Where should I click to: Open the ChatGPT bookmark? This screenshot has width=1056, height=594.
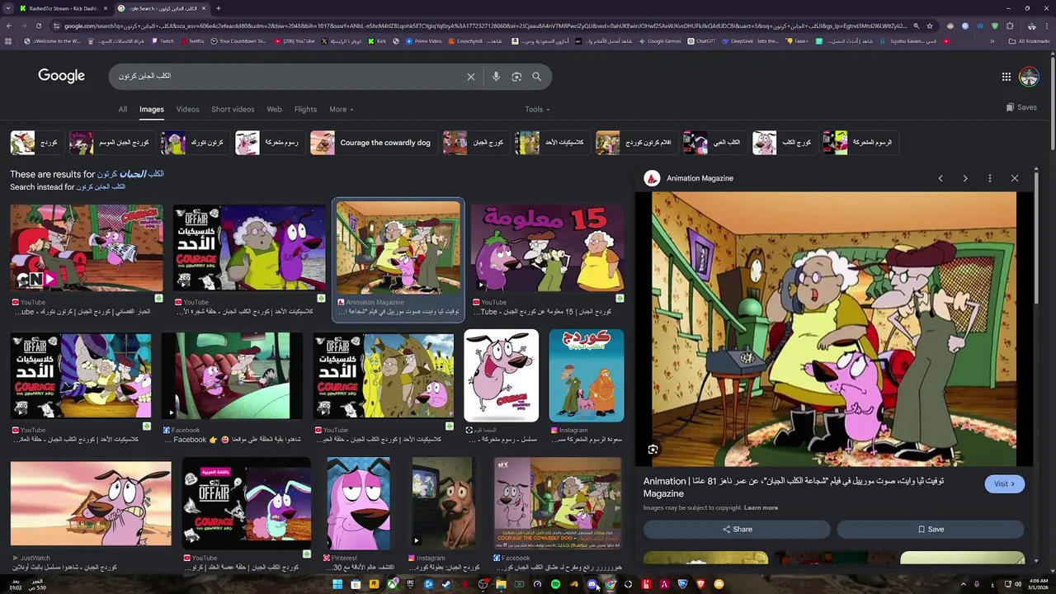coord(700,40)
